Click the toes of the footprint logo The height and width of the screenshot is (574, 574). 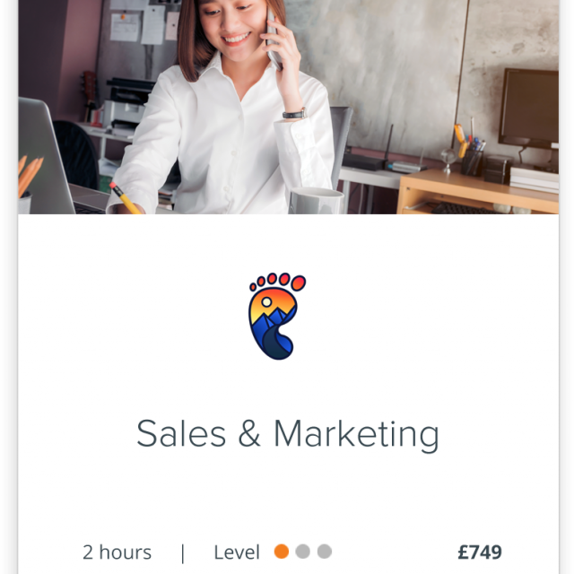click(x=278, y=282)
